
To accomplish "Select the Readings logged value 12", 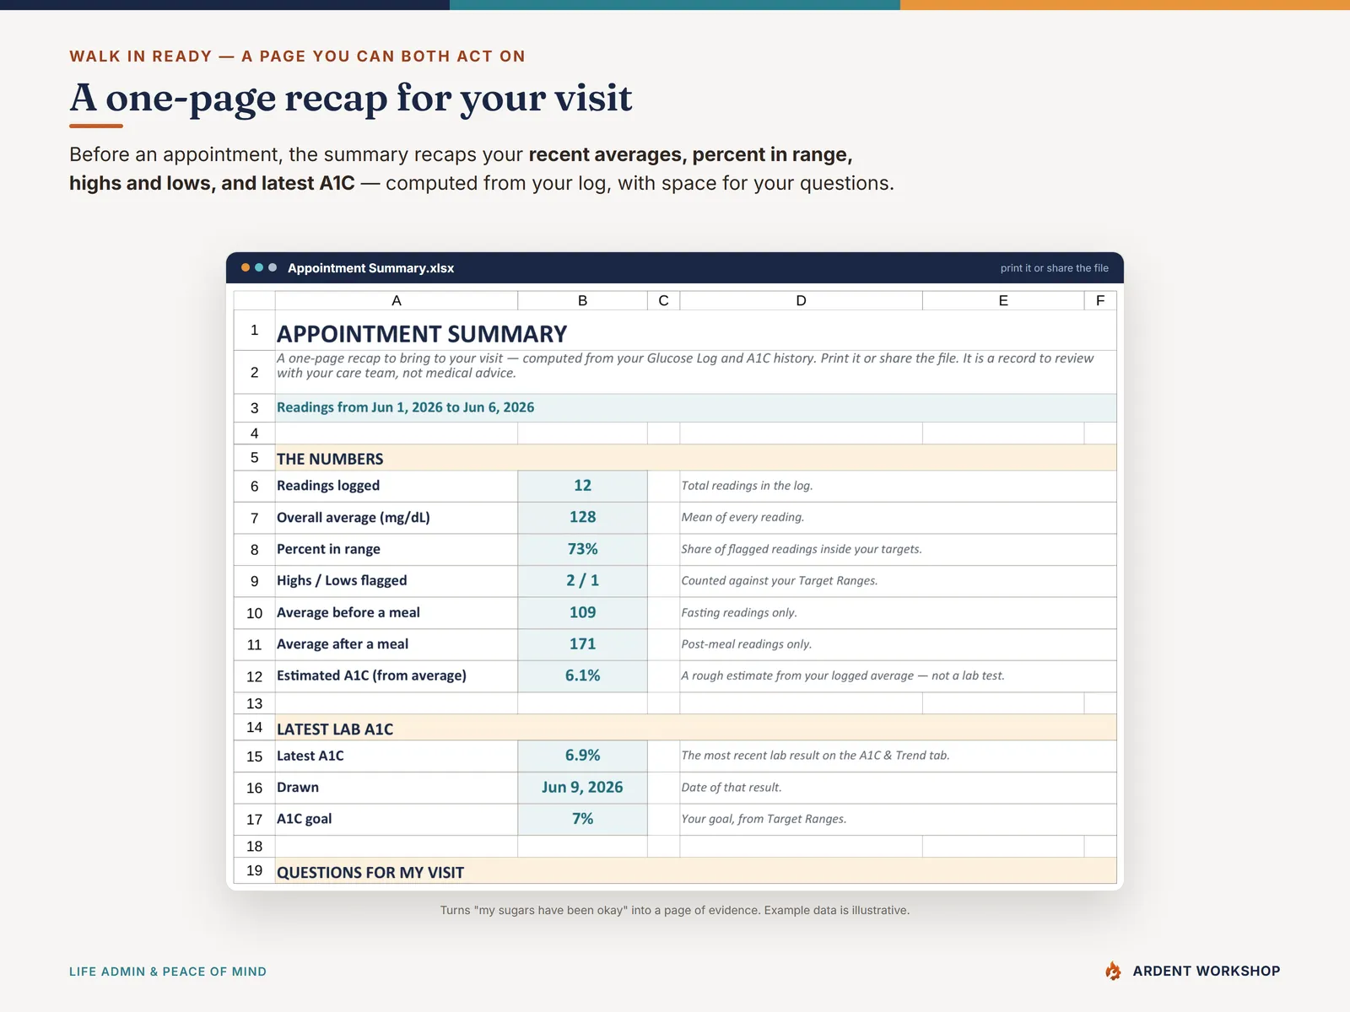I will tap(582, 486).
